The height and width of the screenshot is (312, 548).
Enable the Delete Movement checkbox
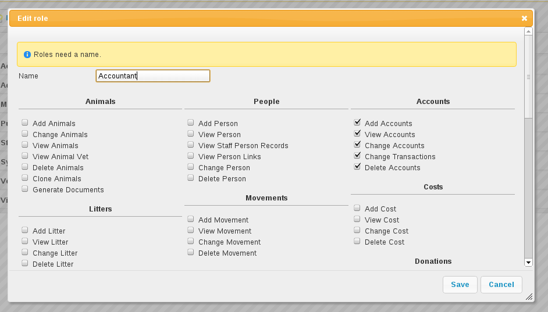pos(191,253)
